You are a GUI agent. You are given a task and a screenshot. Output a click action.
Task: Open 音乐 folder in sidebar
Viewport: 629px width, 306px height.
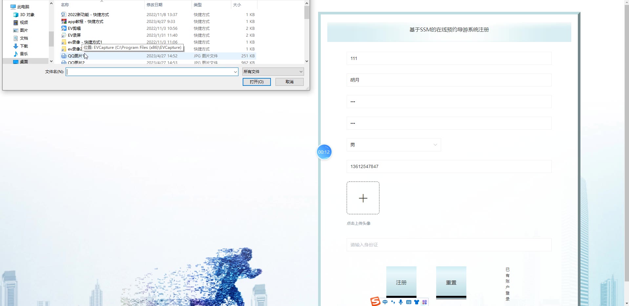pyautogui.click(x=21, y=54)
